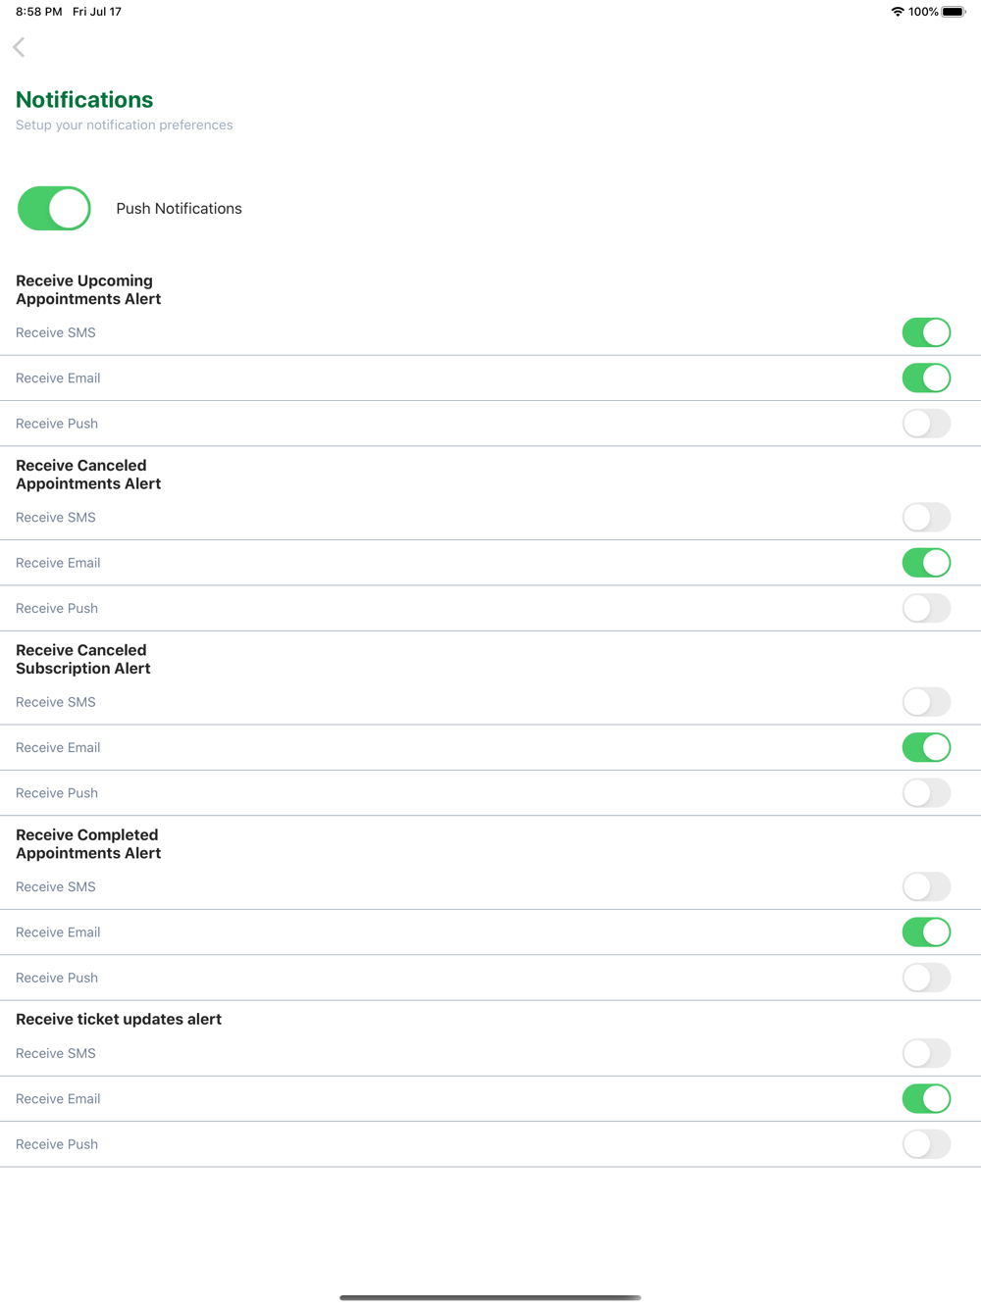Disable email for completed appointments alert
This screenshot has width=981, height=1308.
pos(926,931)
